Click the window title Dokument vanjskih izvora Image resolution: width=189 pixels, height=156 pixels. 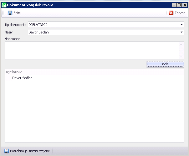30,5
